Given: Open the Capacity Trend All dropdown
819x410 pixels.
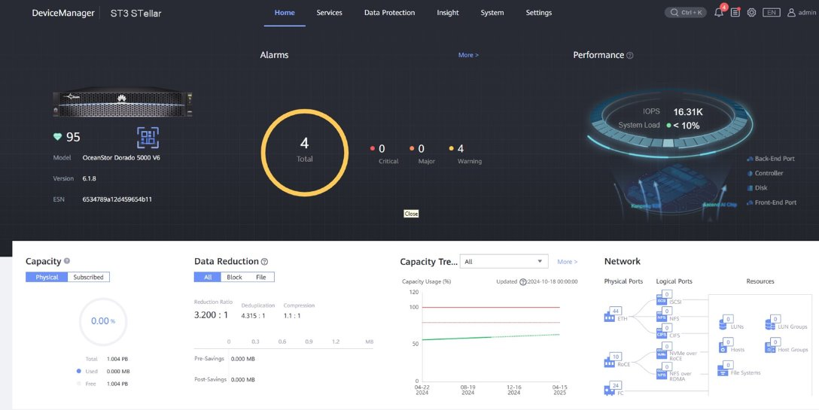Looking at the screenshot, I should point(504,262).
